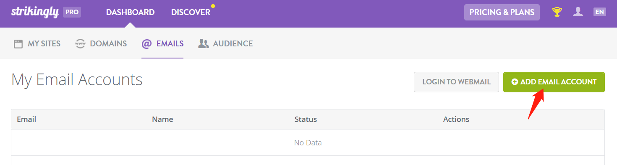Open the user profile icon
The image size is (617, 165).
(578, 12)
